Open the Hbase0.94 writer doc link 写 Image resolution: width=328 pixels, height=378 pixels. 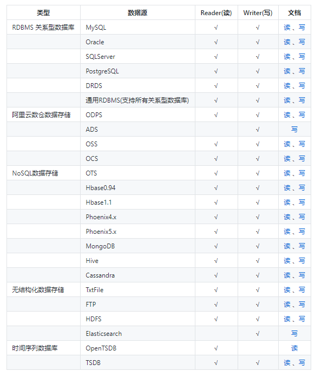pos(301,188)
